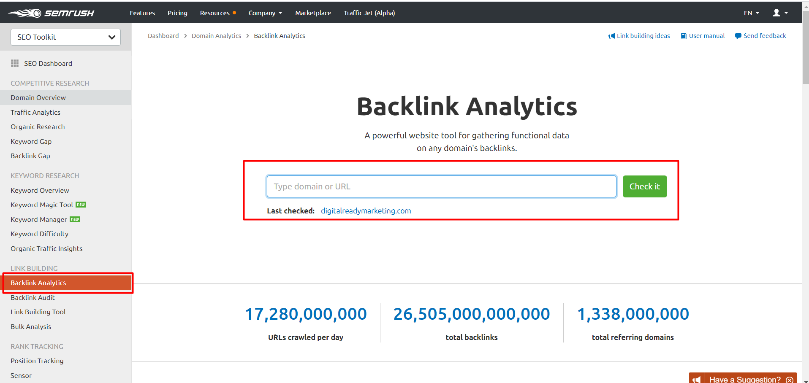Click the megaphone icon beside Link building ideas
The width and height of the screenshot is (809, 383).
click(611, 36)
